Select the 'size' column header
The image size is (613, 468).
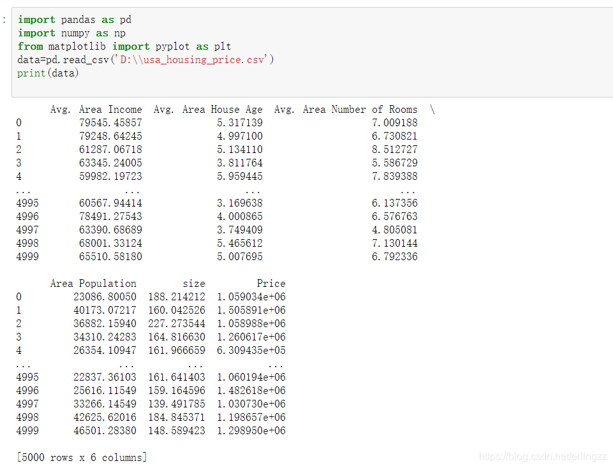(194, 284)
